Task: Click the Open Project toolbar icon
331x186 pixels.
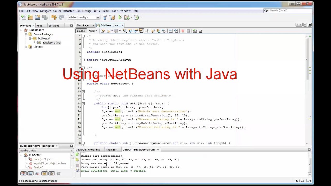Action: [x=38, y=17]
